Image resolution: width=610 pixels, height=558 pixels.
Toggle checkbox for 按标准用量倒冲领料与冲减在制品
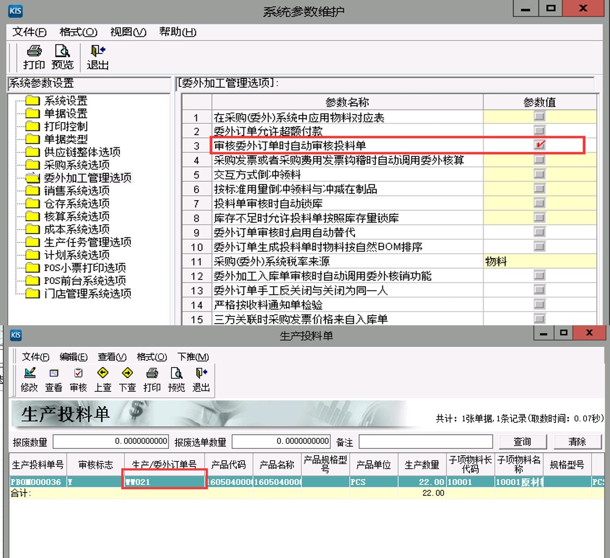pyautogui.click(x=539, y=188)
